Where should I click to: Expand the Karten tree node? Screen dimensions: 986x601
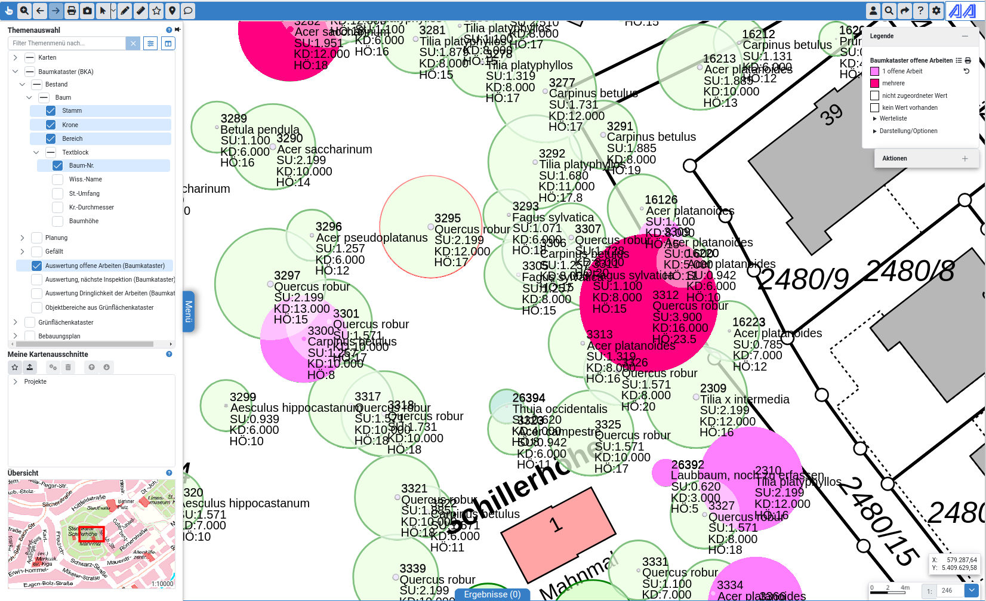click(15, 58)
